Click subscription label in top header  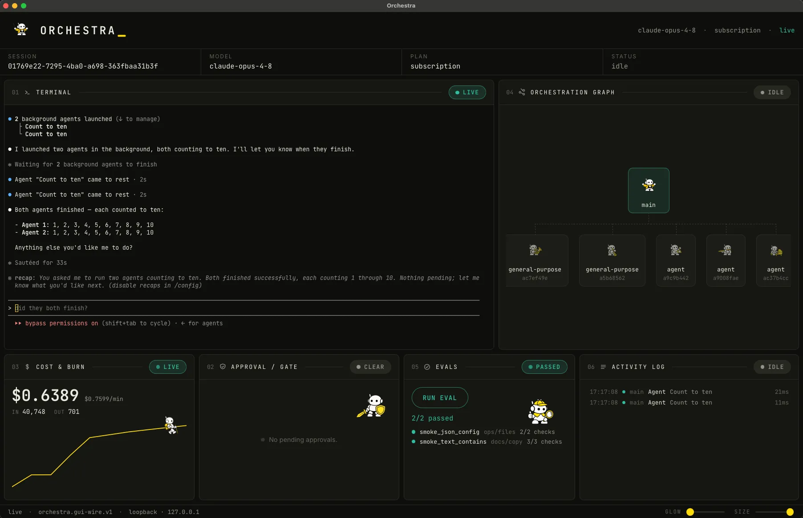(737, 30)
